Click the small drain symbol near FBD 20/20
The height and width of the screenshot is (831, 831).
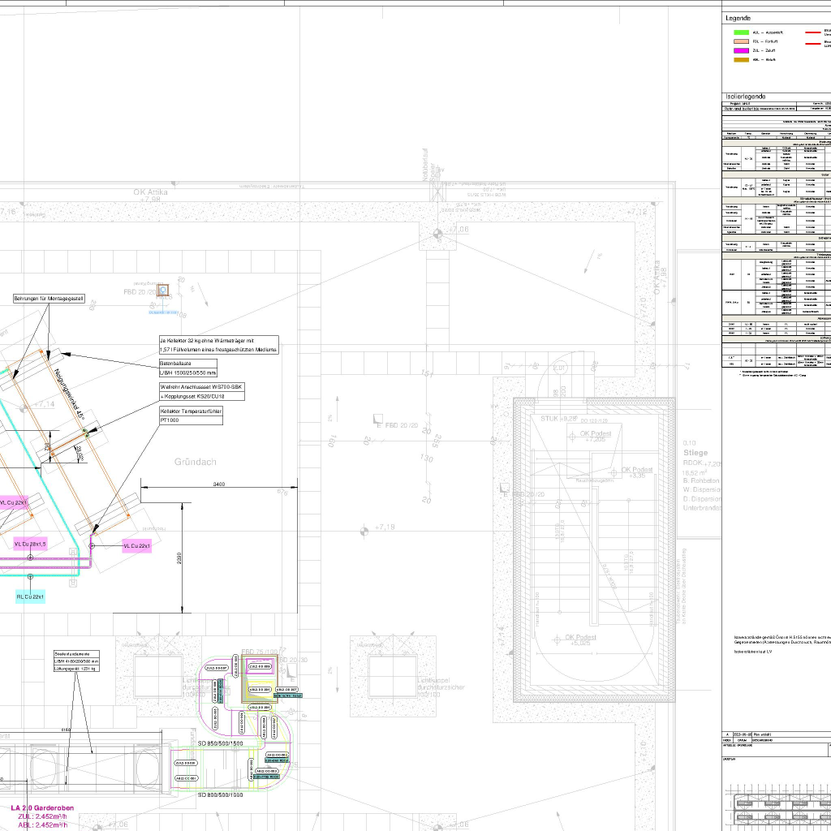point(163,289)
